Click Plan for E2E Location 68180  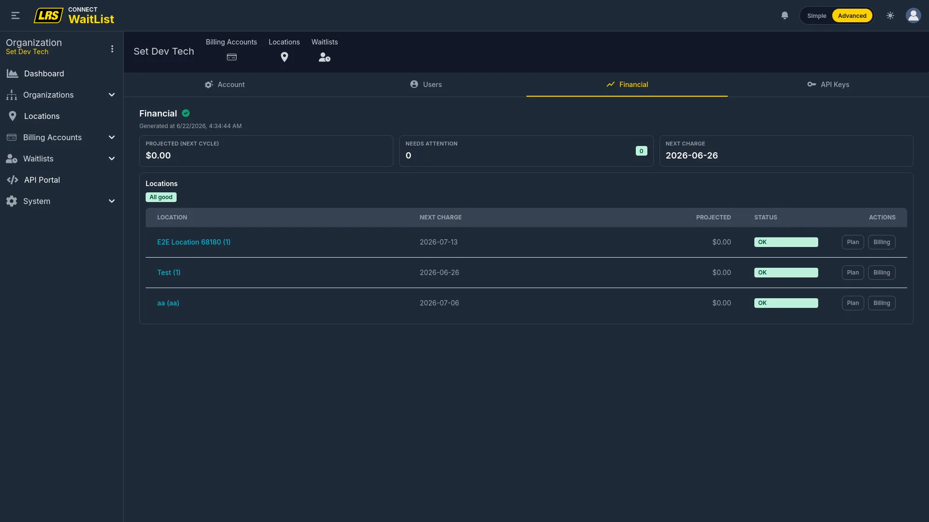point(853,242)
